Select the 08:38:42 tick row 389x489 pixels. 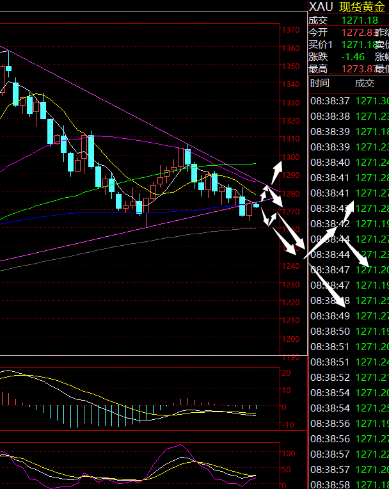349,224
